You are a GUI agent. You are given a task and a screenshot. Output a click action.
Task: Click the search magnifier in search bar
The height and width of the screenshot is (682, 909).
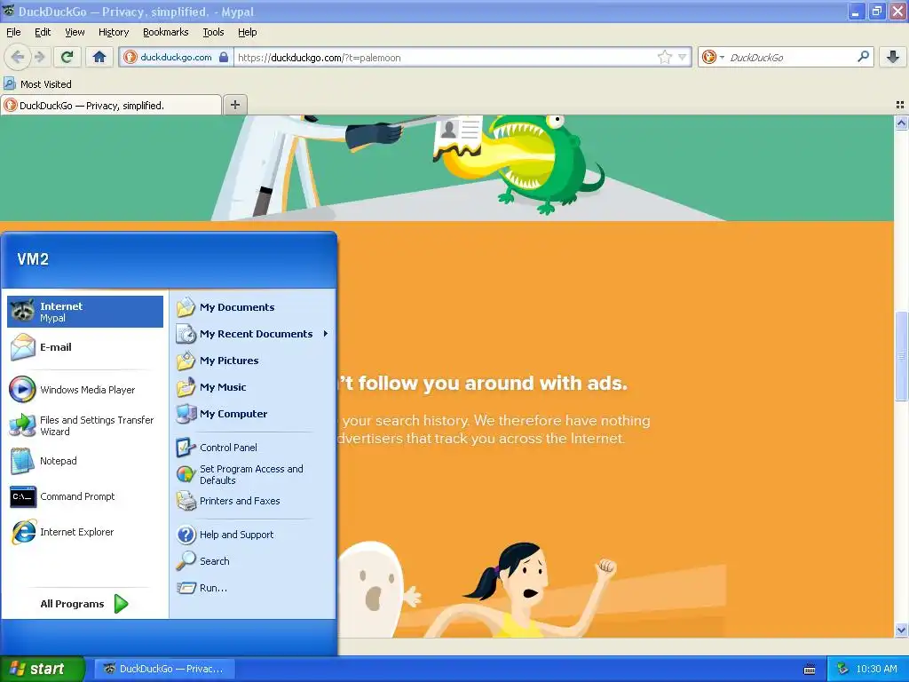863,57
